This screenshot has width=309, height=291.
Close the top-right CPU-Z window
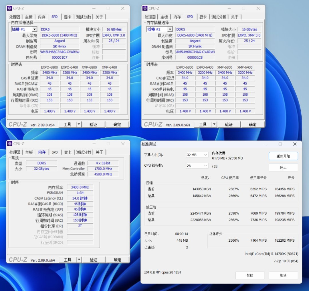pos(258,8)
